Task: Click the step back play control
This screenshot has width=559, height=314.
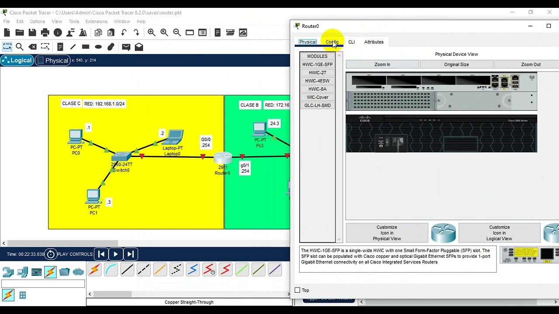Action: [x=101, y=254]
